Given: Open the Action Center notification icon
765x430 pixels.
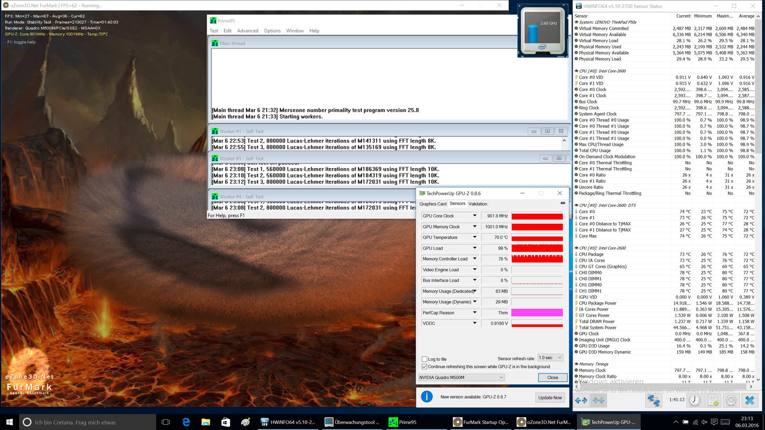Looking at the screenshot, I should click(714, 422).
